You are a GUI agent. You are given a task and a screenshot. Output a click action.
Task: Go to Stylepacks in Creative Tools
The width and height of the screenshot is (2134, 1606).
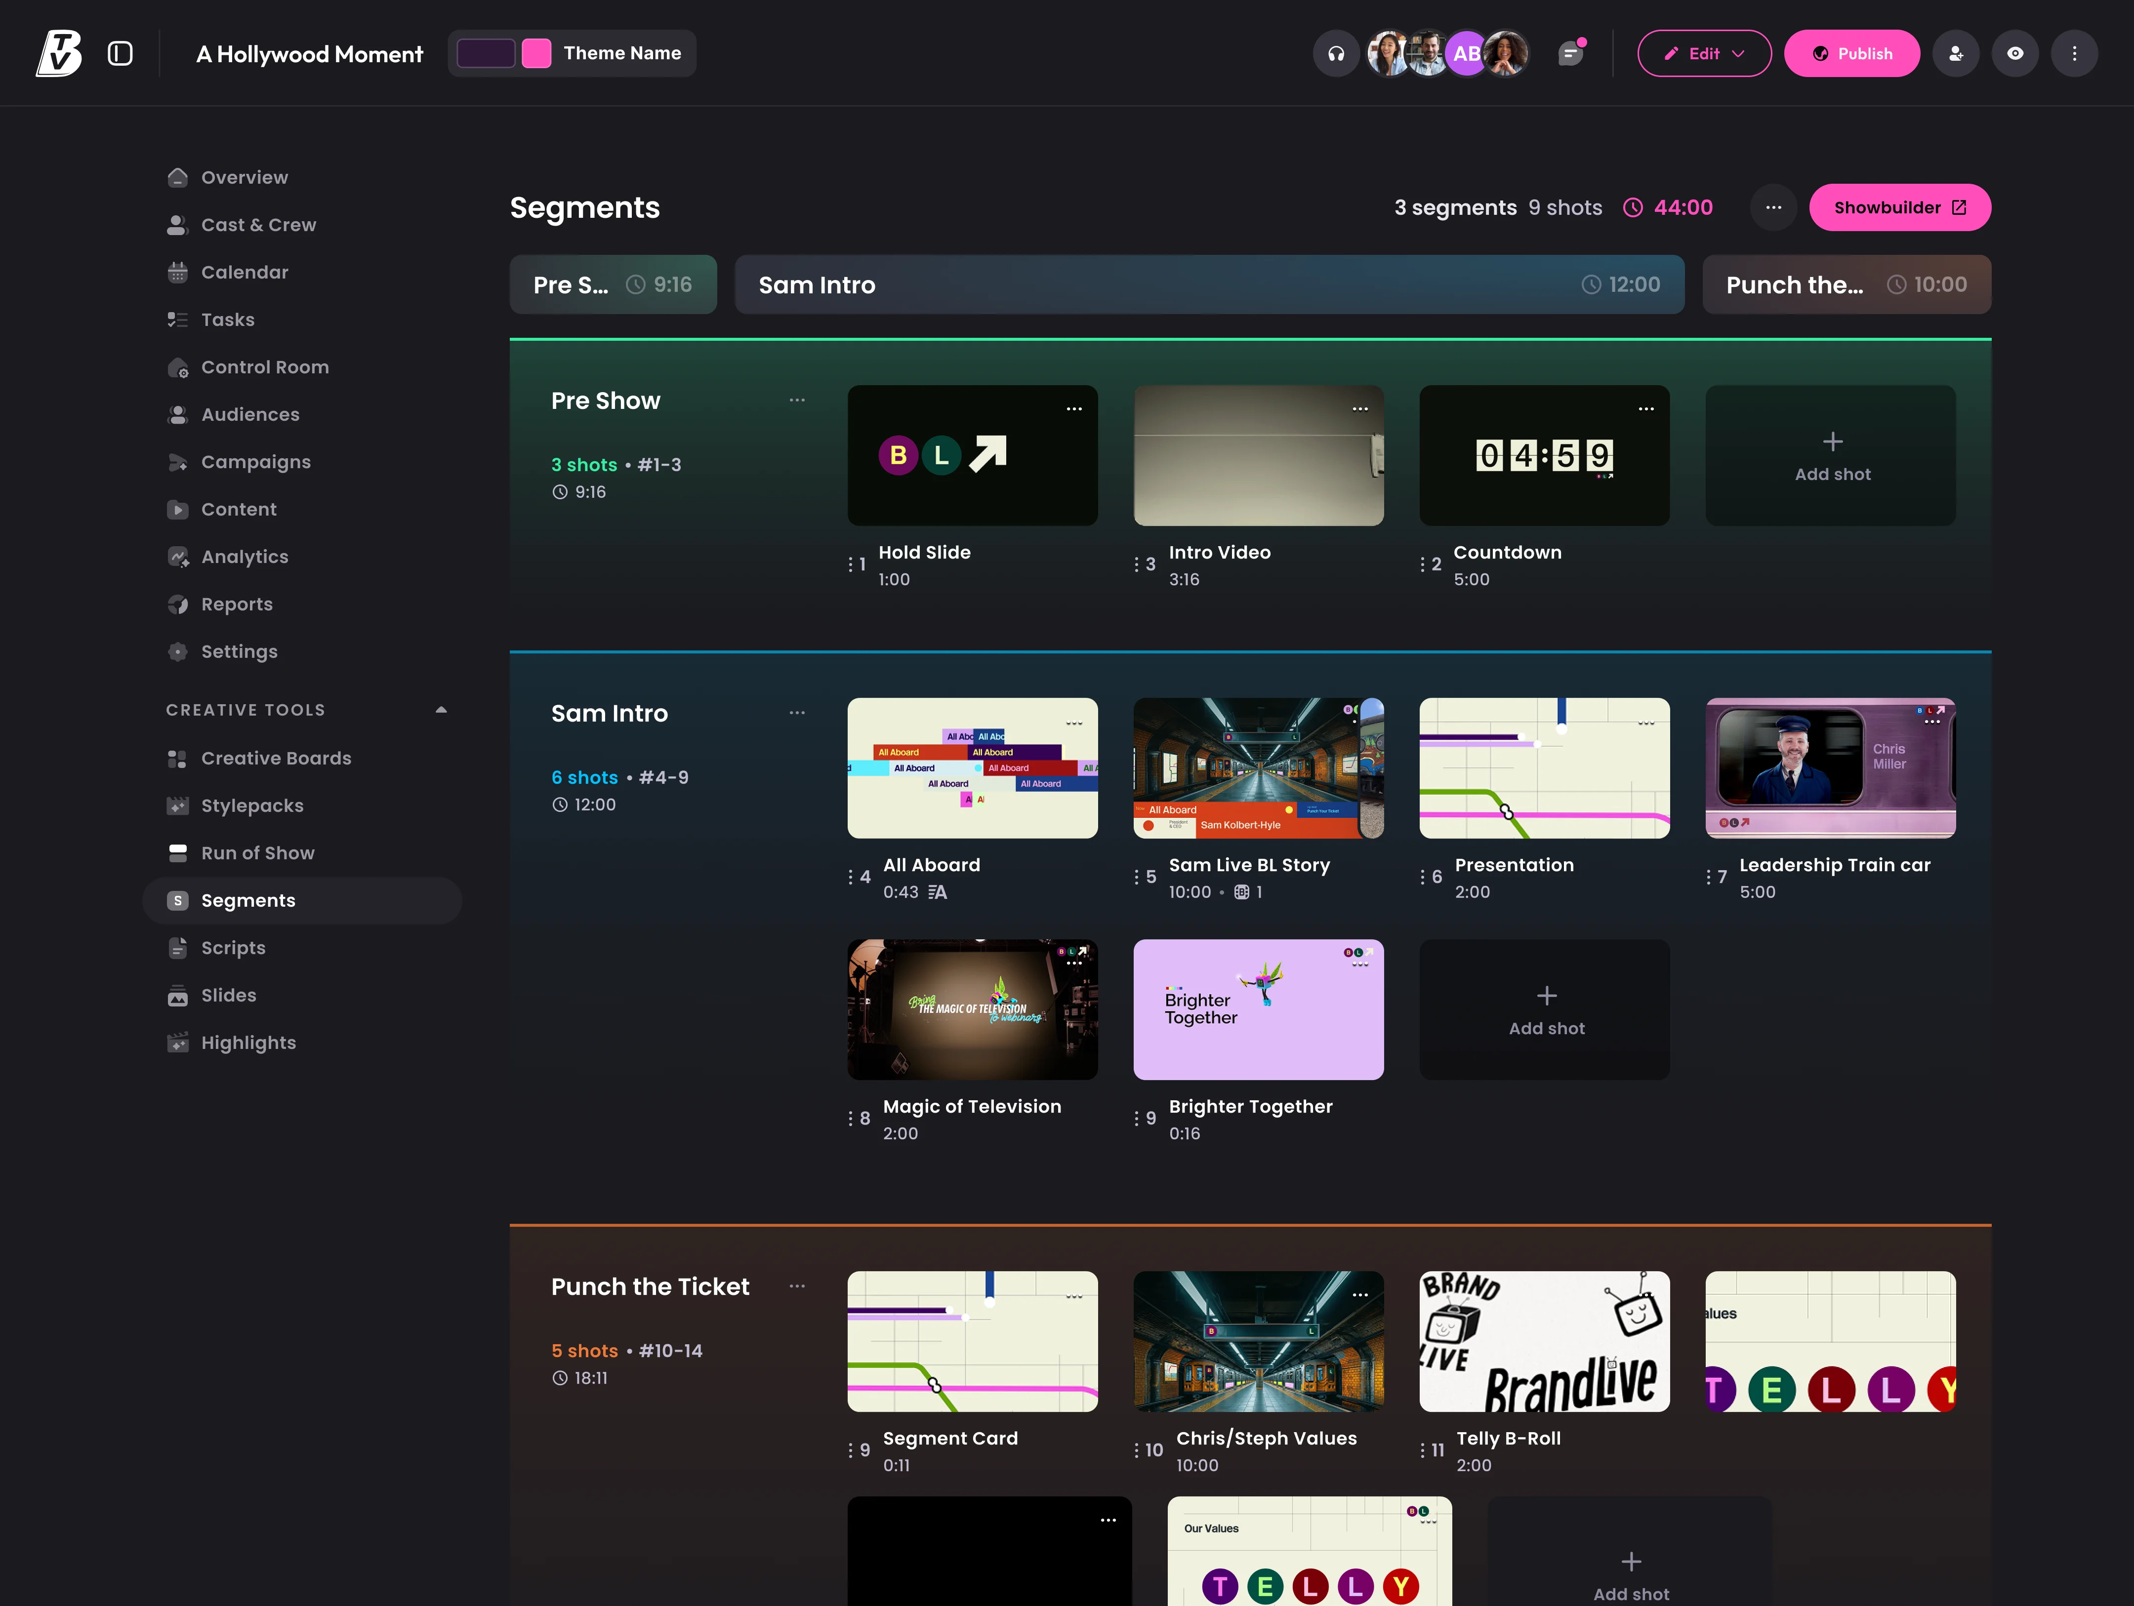[252, 805]
